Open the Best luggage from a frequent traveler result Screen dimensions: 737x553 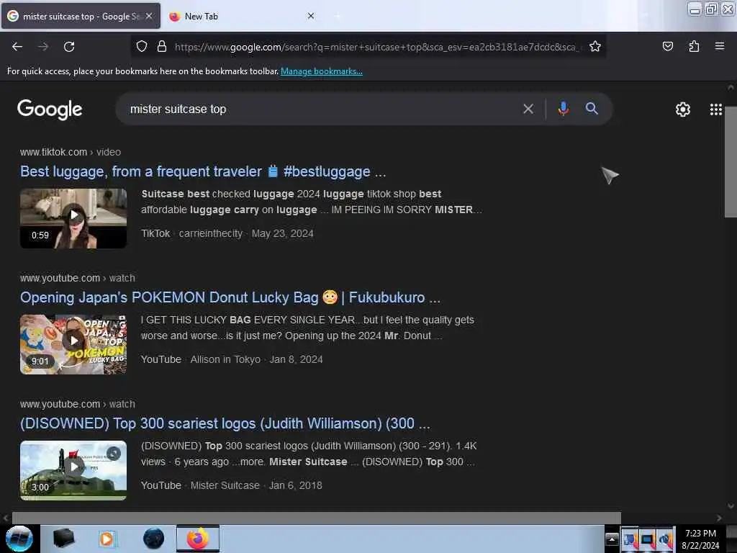pyautogui.click(x=203, y=171)
